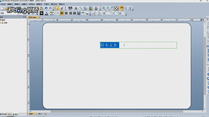Toggle the grid display icon

pos(130,8)
